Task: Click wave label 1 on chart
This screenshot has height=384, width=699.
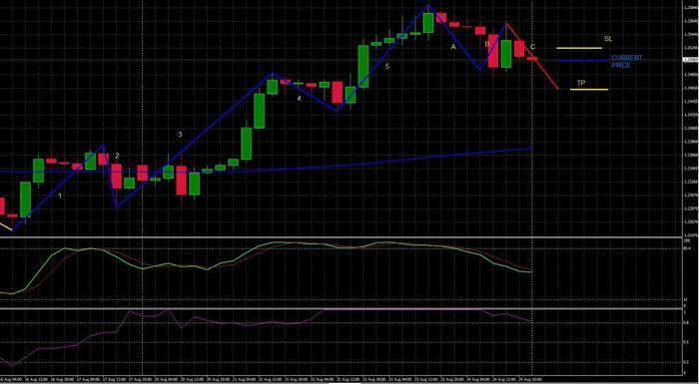Action: point(60,195)
